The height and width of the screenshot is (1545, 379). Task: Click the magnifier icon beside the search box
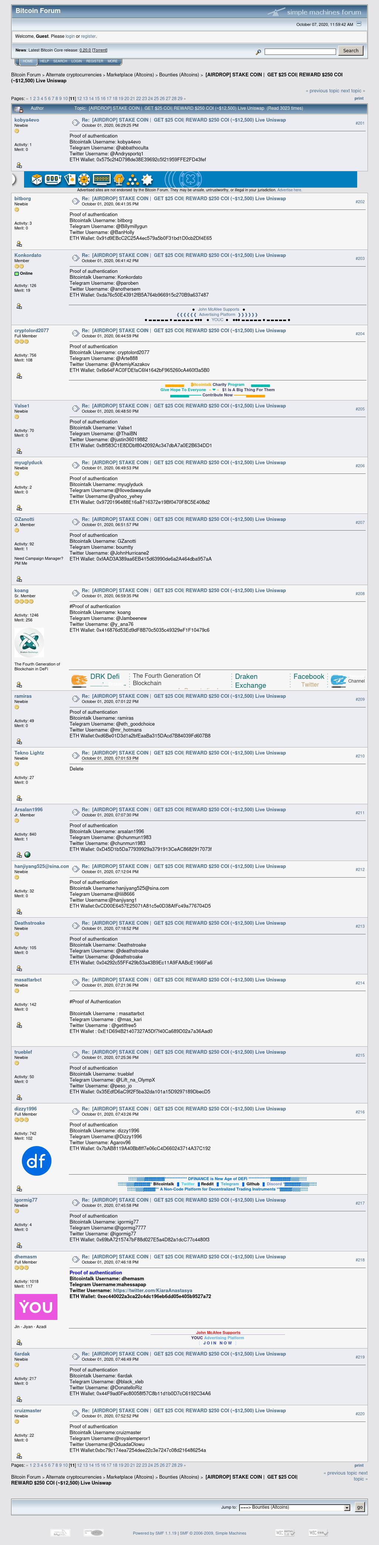point(258,52)
